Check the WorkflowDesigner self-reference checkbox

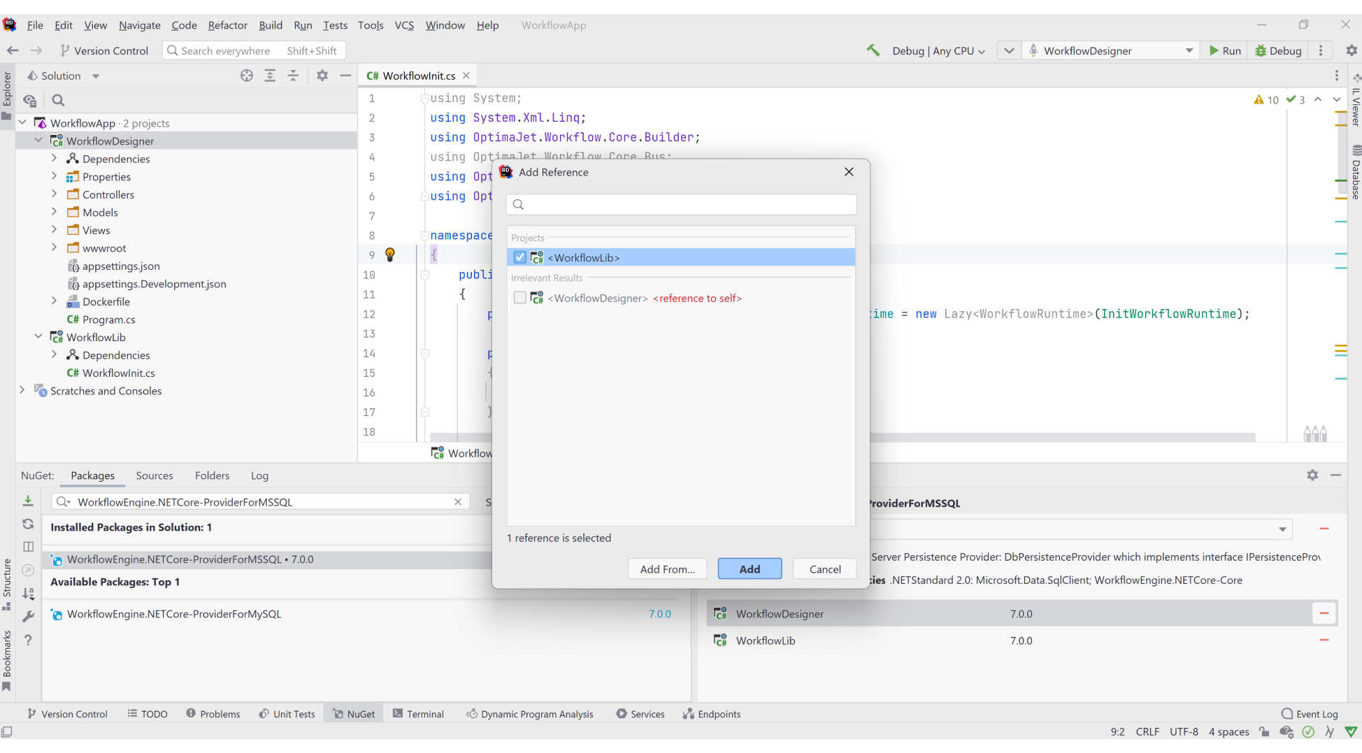(519, 298)
